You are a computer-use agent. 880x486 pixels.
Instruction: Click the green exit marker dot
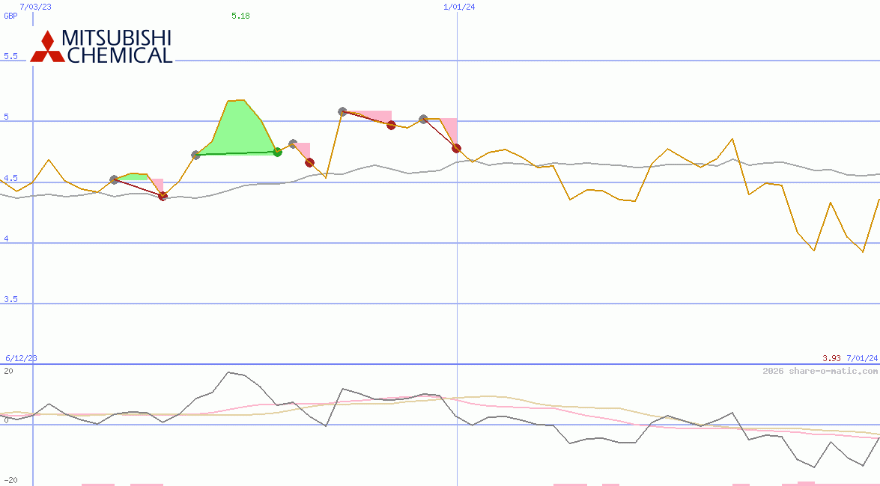click(x=277, y=152)
